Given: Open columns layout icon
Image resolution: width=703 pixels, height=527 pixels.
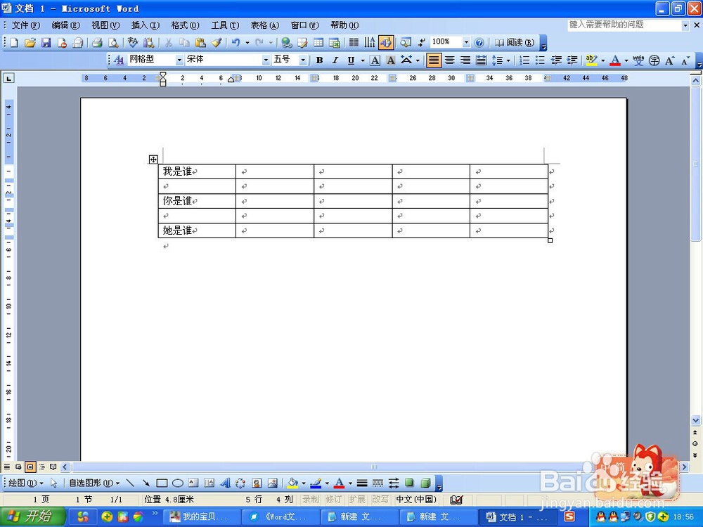Looking at the screenshot, I should click(x=354, y=43).
